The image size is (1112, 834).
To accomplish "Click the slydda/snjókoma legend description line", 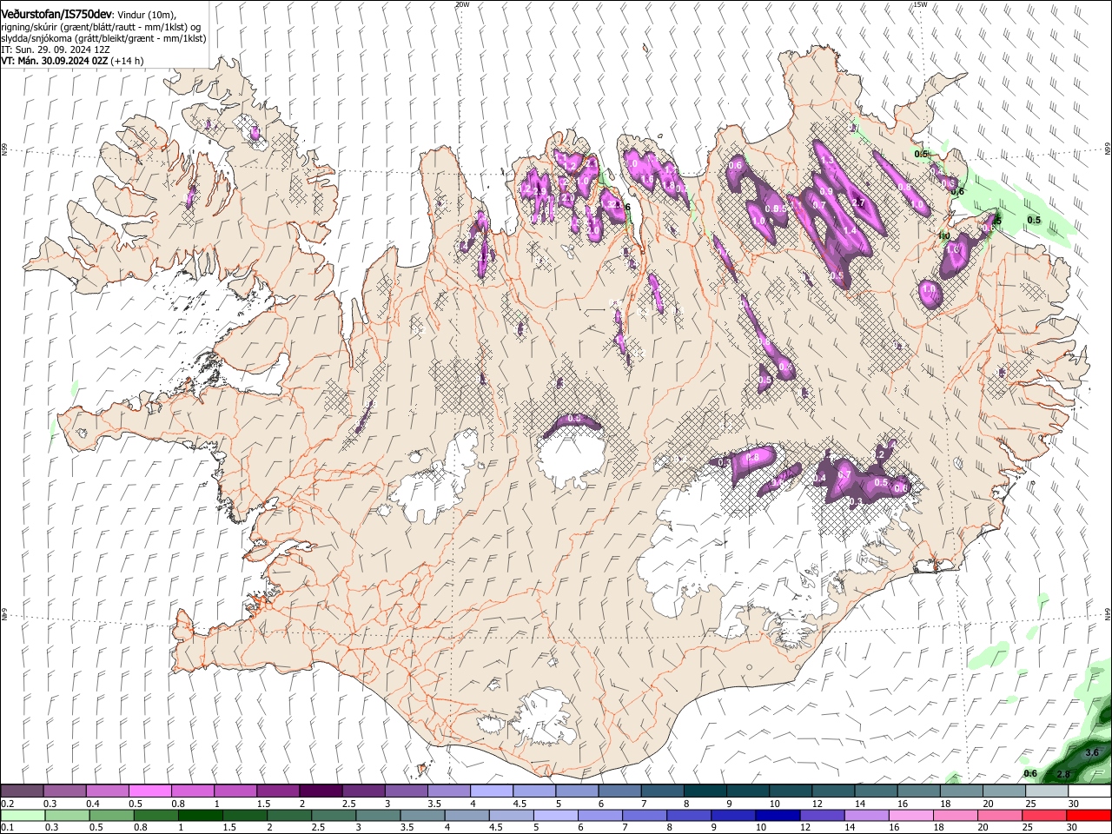I will point(103,38).
